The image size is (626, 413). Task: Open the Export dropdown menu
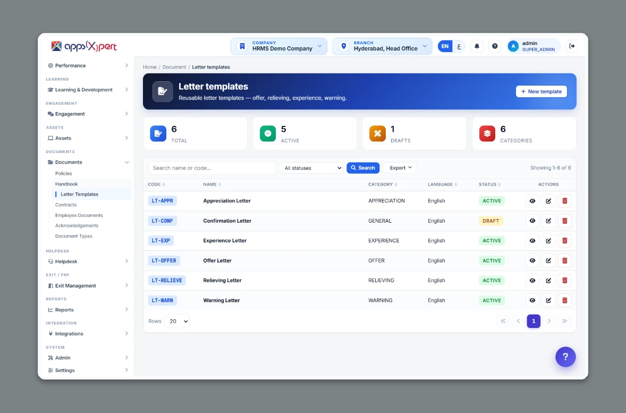coord(400,168)
